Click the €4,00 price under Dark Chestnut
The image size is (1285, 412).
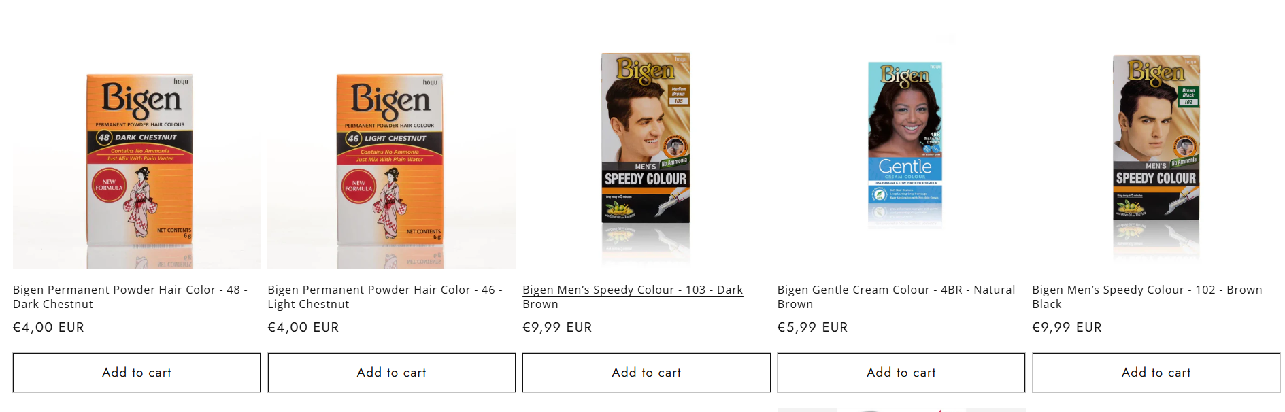point(48,328)
